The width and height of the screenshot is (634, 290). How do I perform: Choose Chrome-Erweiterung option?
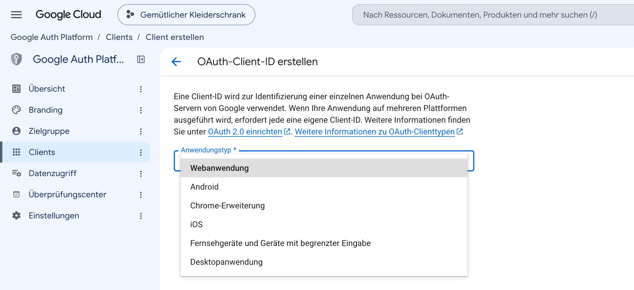(x=324, y=205)
